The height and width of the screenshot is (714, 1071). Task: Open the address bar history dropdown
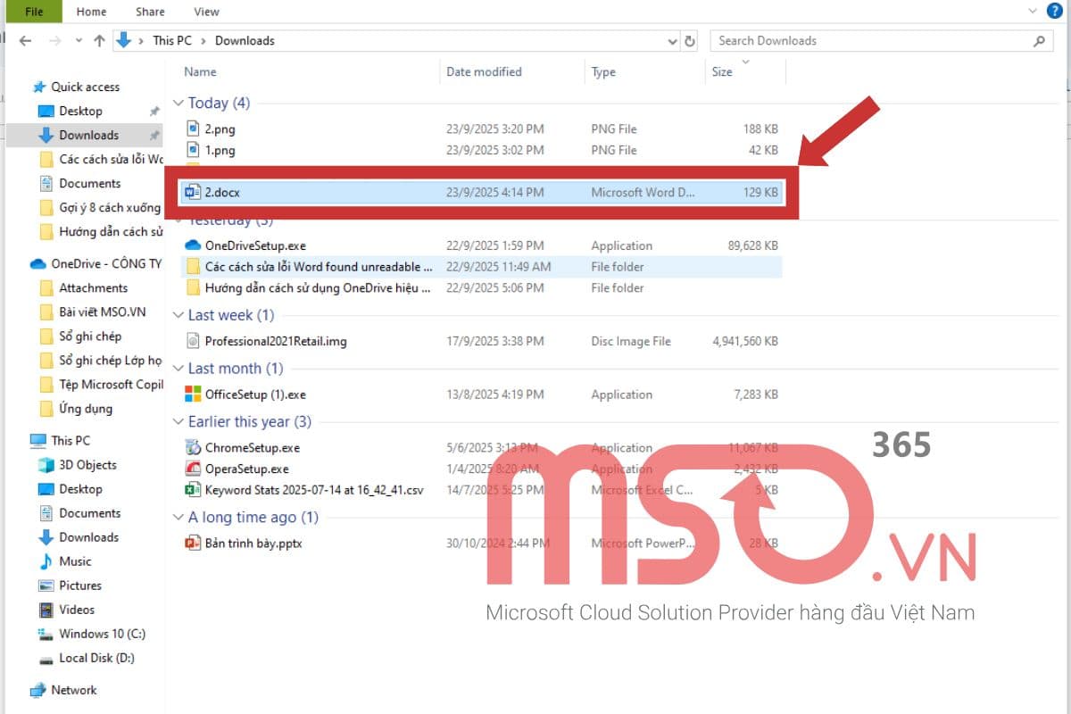[x=672, y=41]
